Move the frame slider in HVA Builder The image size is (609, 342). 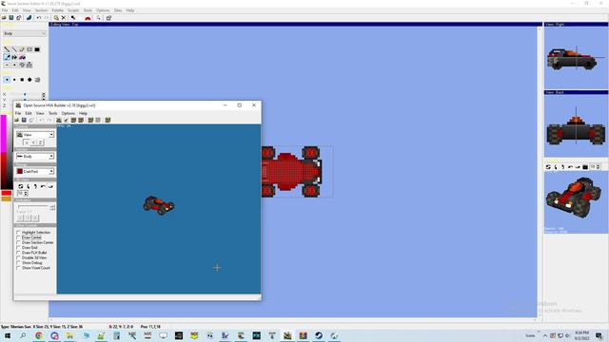[34, 207]
